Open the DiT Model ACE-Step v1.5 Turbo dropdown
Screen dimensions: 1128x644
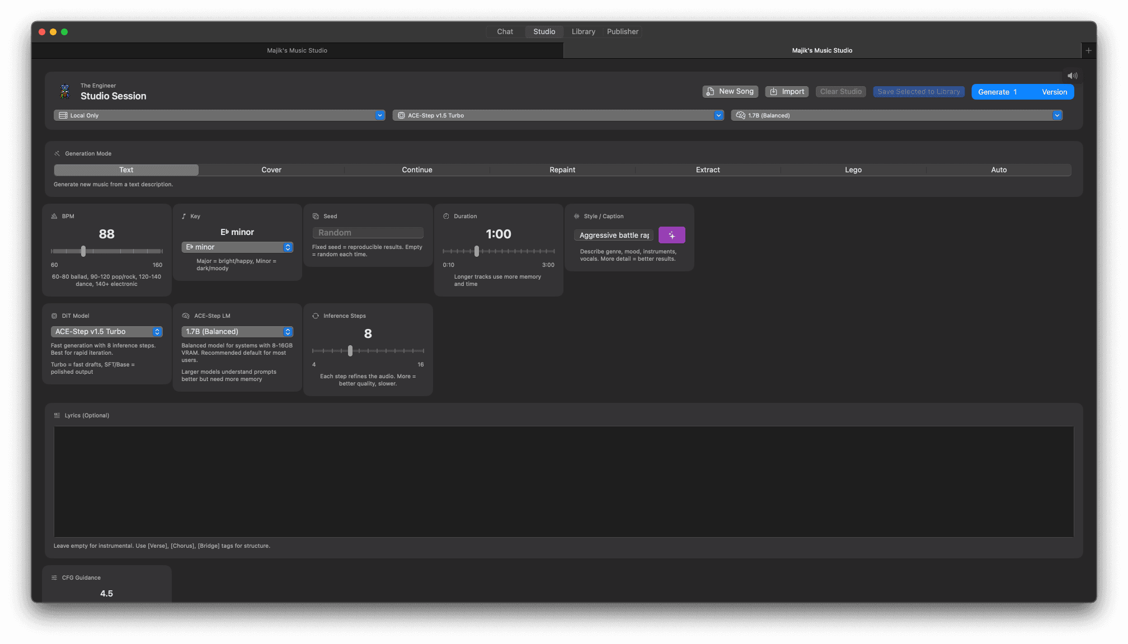click(x=106, y=331)
